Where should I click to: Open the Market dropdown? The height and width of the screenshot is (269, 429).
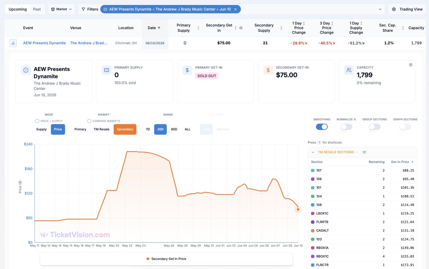61,9
